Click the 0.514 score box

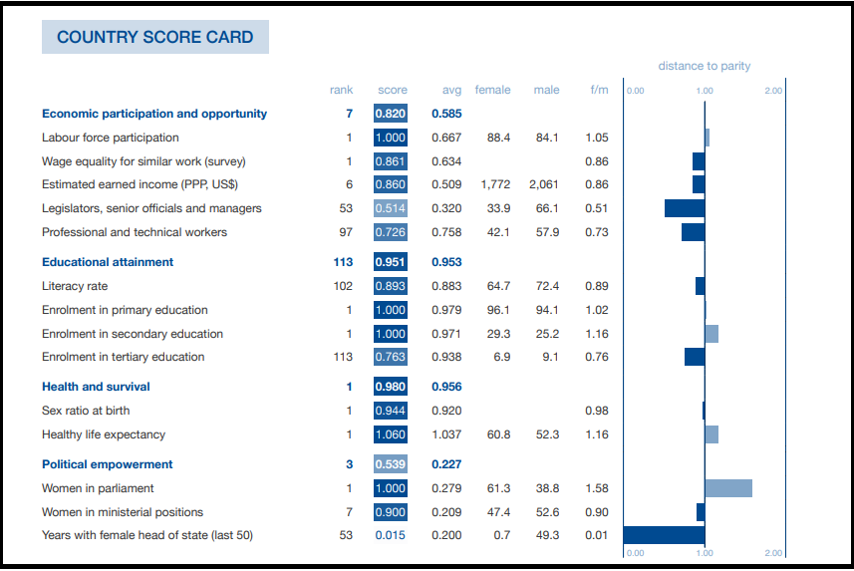tap(391, 208)
